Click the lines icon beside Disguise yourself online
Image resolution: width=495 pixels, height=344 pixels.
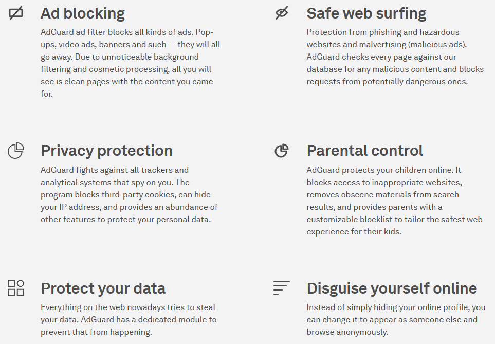(282, 288)
